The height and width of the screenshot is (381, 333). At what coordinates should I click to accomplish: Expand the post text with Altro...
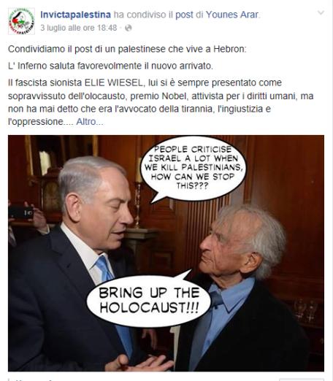[x=90, y=122]
